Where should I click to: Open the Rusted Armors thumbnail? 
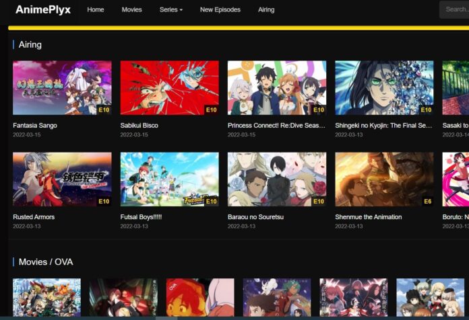click(x=62, y=179)
